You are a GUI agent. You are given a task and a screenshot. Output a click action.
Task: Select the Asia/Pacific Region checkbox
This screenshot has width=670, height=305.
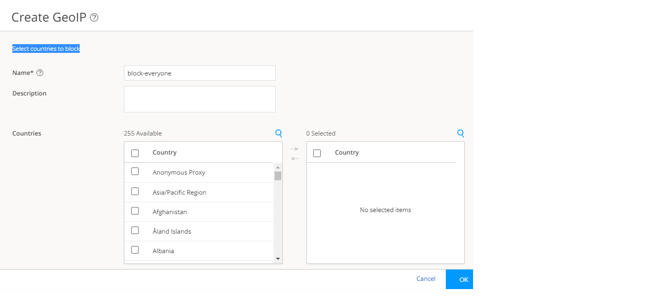135,191
